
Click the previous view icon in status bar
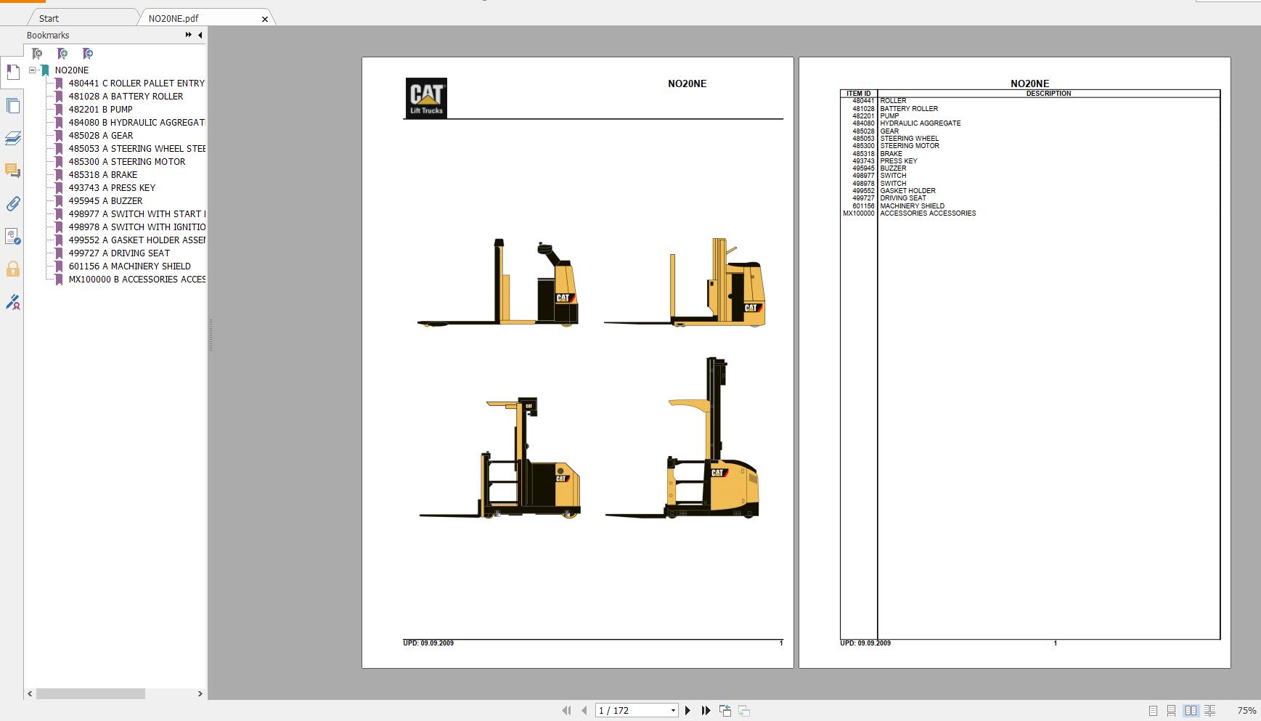coord(725,711)
